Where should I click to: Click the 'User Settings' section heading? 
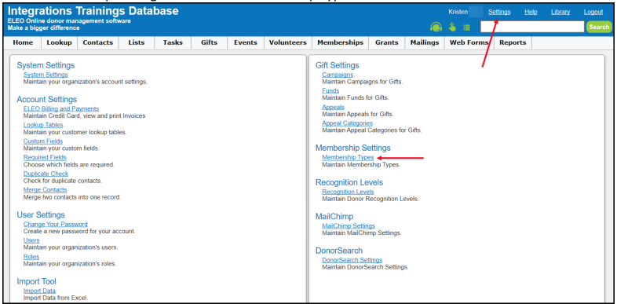pyautogui.click(x=41, y=214)
